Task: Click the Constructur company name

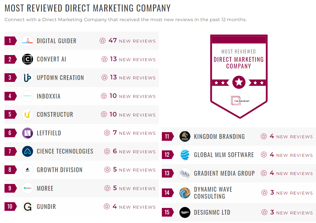Action: tap(55, 115)
